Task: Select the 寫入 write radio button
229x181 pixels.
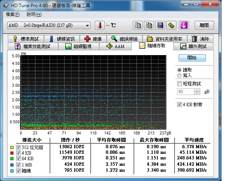Action: 179,76
